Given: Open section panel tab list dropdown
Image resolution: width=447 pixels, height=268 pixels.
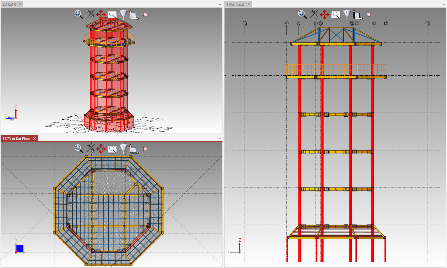Looking at the screenshot, I should click(x=444, y=5).
